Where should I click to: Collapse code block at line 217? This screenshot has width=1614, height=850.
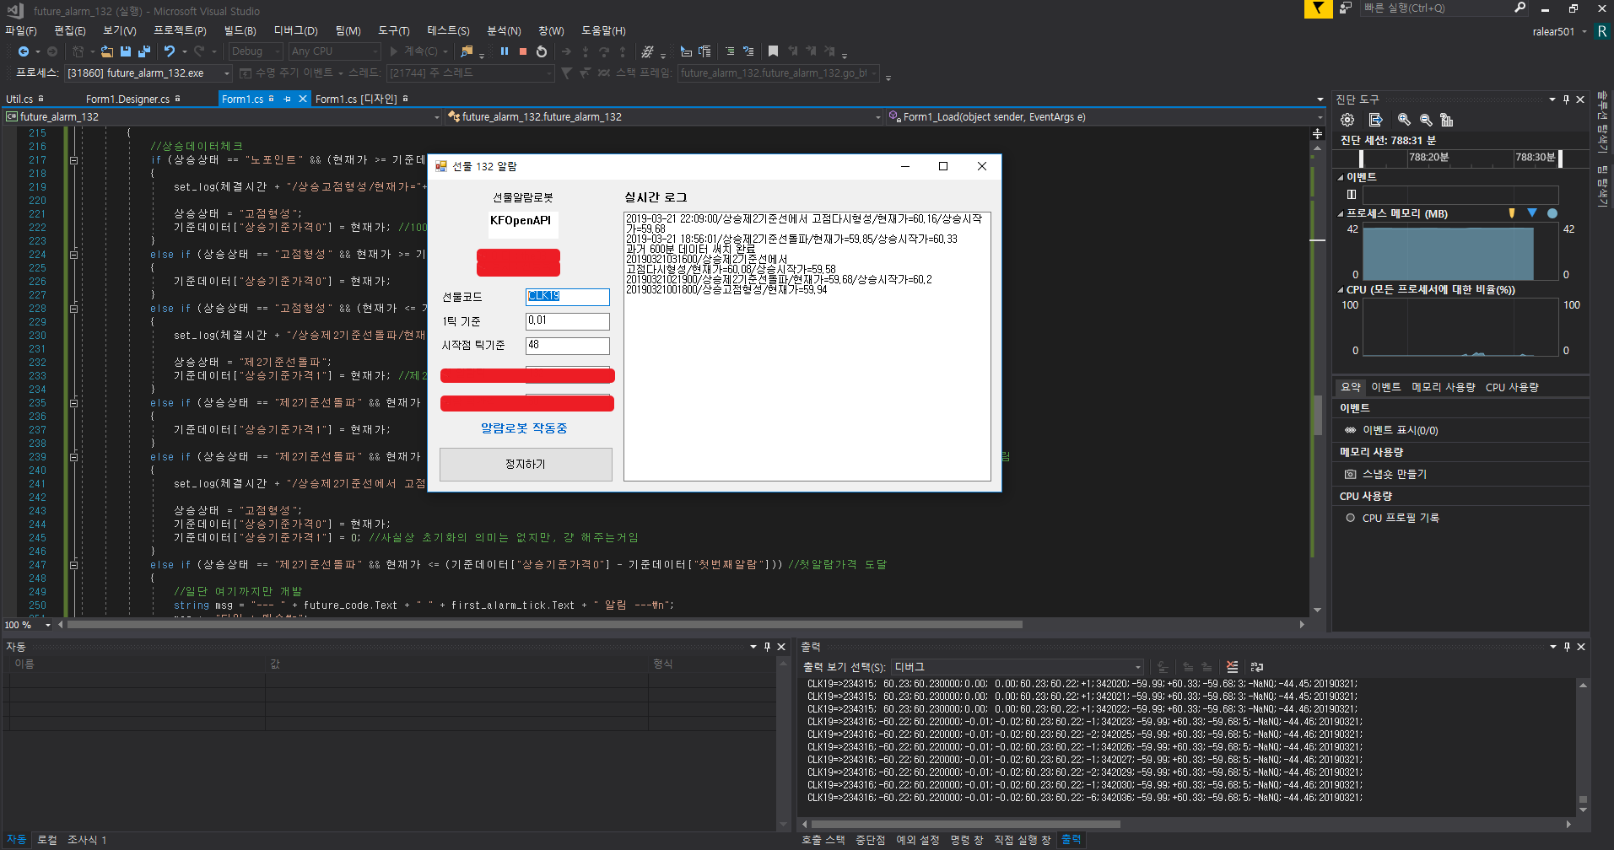73,160
